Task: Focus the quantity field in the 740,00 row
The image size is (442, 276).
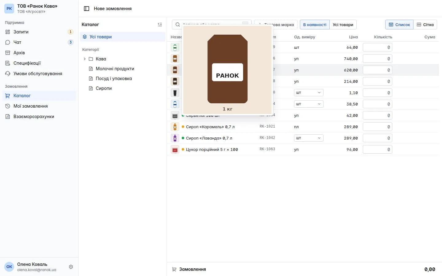Action: click(x=377, y=59)
